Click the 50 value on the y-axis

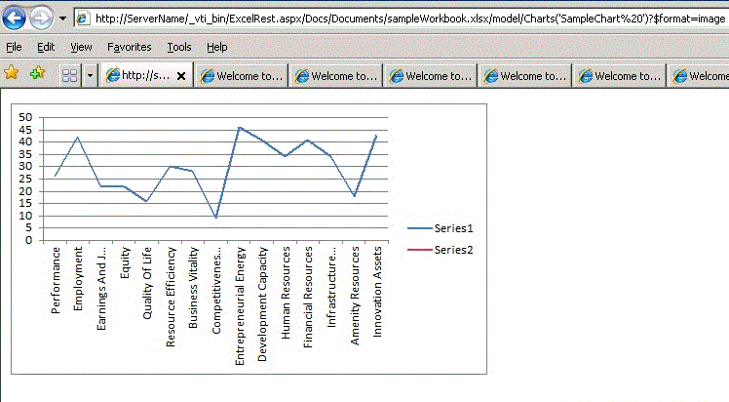pyautogui.click(x=25, y=117)
